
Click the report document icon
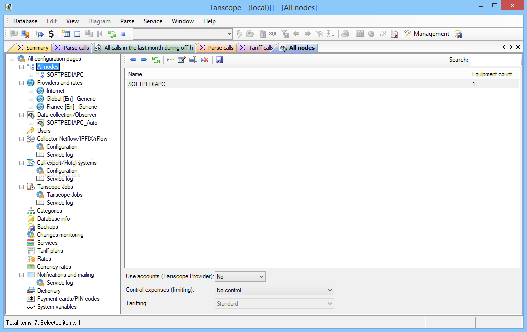point(394,34)
